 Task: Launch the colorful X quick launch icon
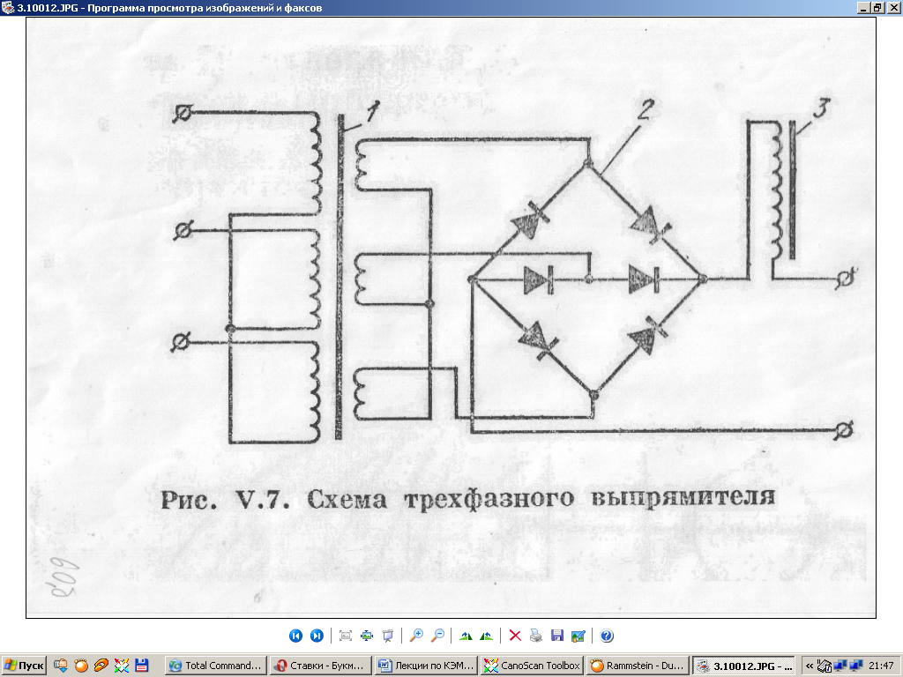point(122,666)
